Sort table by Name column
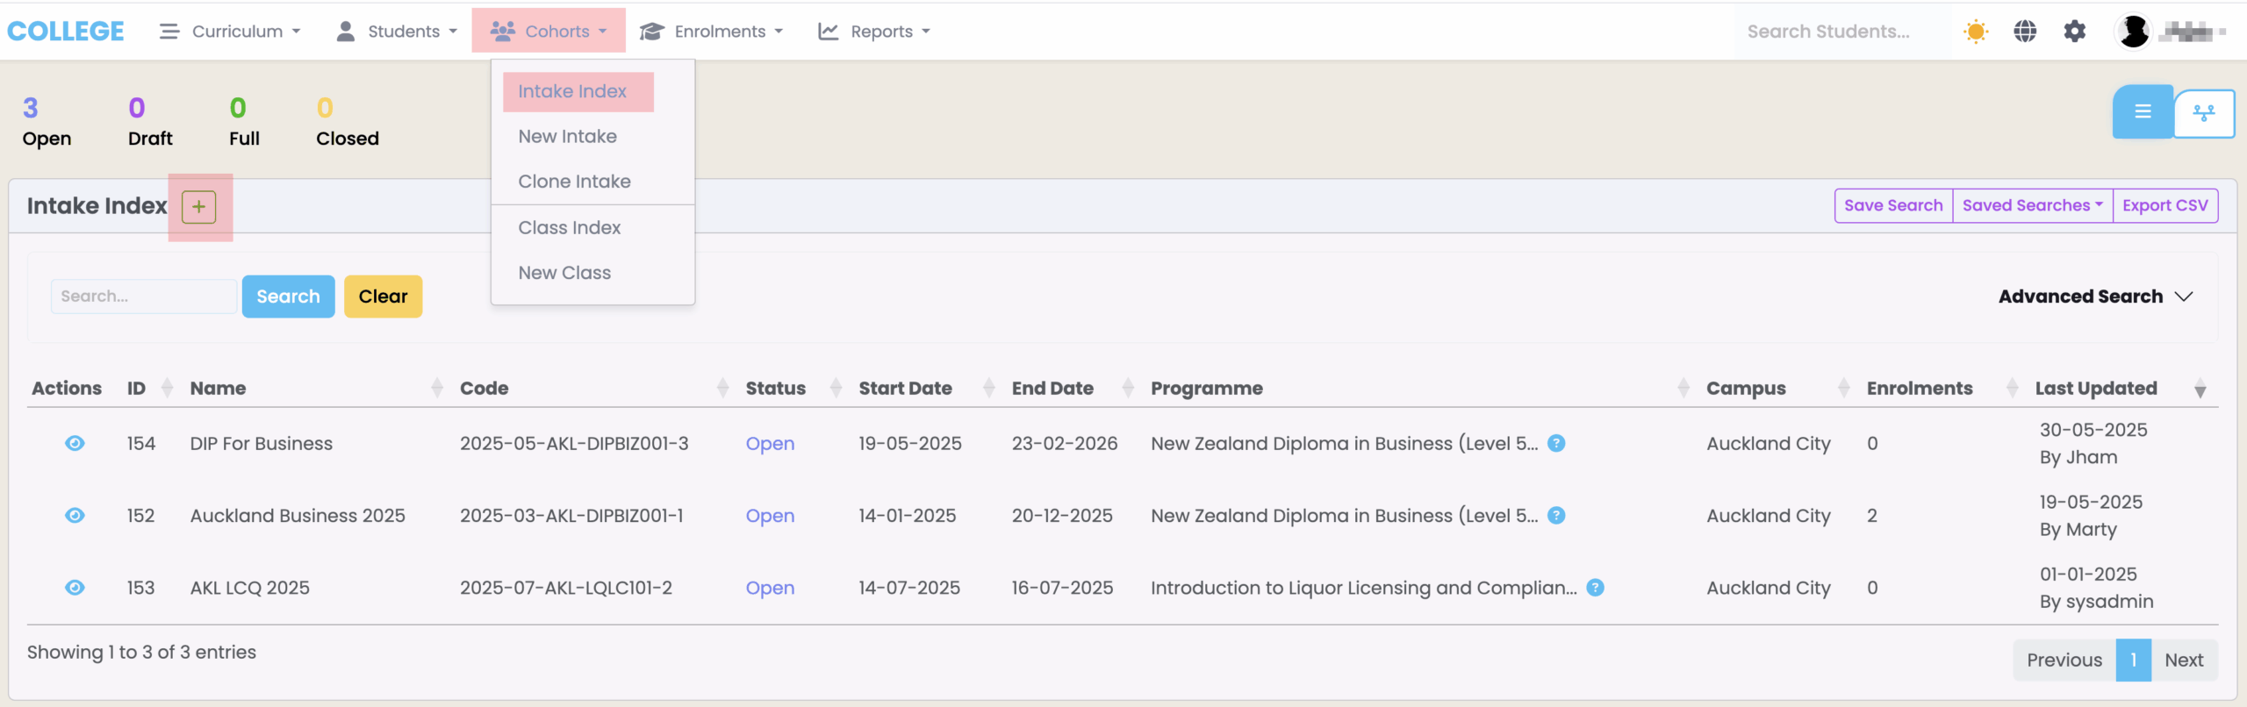The width and height of the screenshot is (2247, 707). (316, 389)
